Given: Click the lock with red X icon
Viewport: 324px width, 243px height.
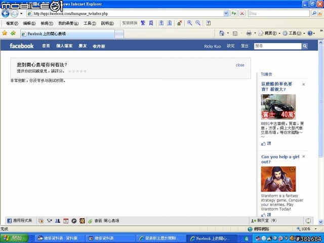Looking at the screenshot, I should coord(179,23).
